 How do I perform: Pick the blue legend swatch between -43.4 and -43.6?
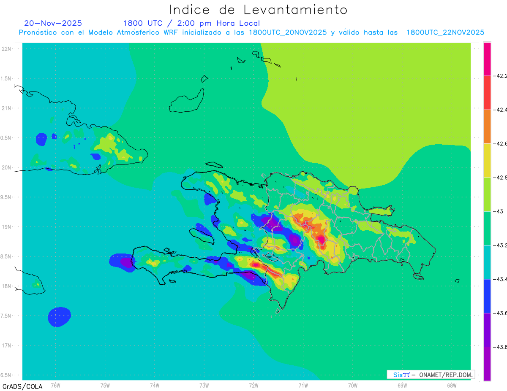[x=487, y=296]
